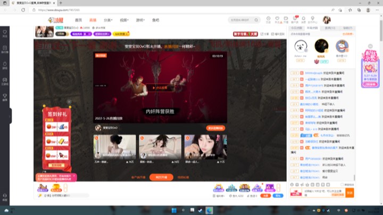Open the third recommended stream thumbnail
The height and width of the screenshot is (215, 383).
tap(205, 147)
